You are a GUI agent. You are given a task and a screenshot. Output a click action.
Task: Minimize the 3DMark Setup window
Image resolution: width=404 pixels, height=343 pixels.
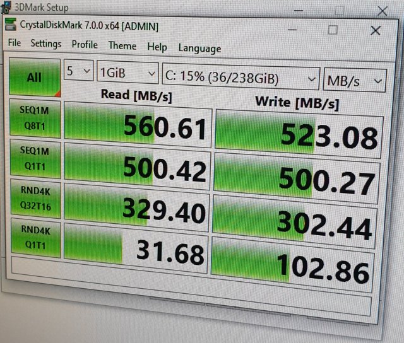pyautogui.click(x=299, y=11)
